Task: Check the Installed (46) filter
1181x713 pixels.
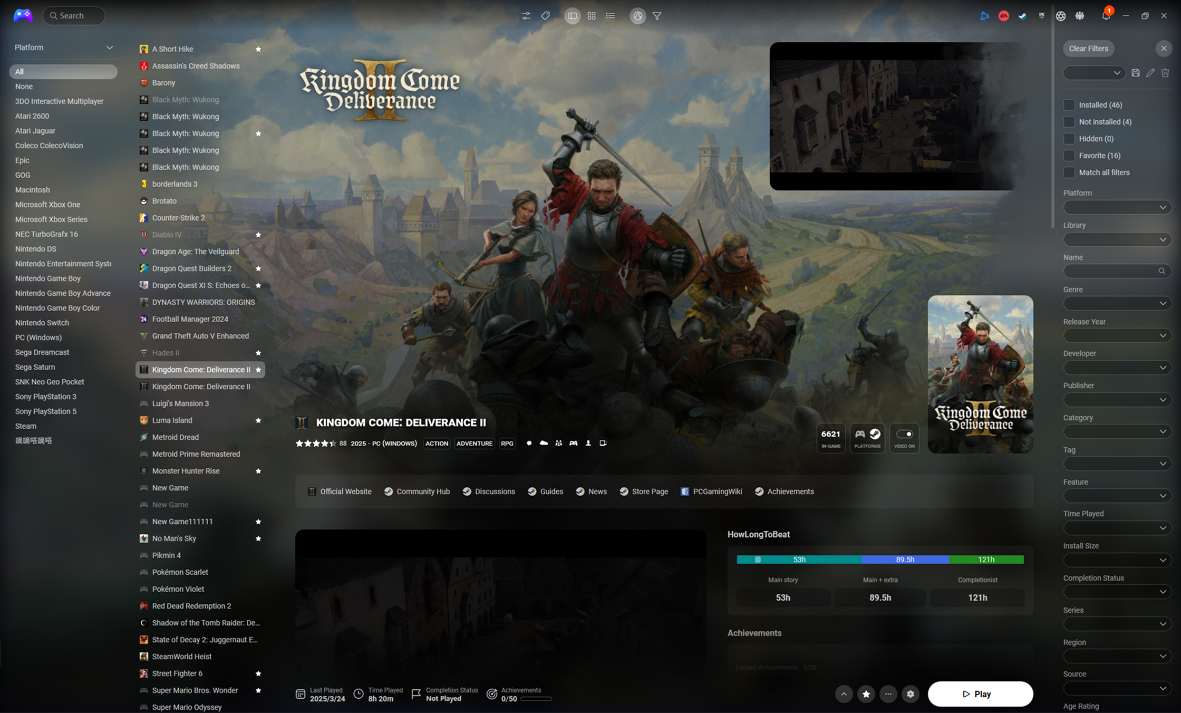Action: point(1069,105)
